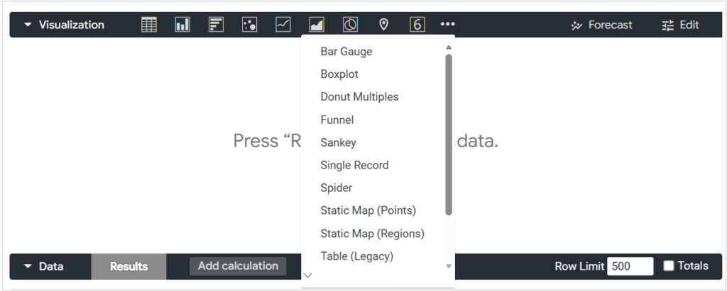Select the Table visualization icon
727x291 pixels.
click(149, 25)
